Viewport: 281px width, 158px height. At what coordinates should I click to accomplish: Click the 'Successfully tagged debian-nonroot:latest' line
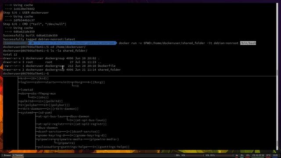coord(39,39)
